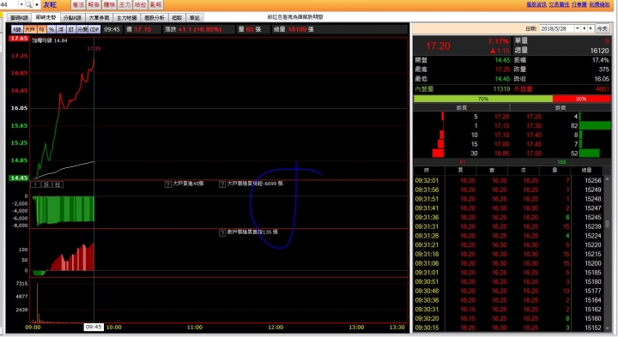
Task: Toggle the 分價 chart option
Action: click(x=82, y=29)
